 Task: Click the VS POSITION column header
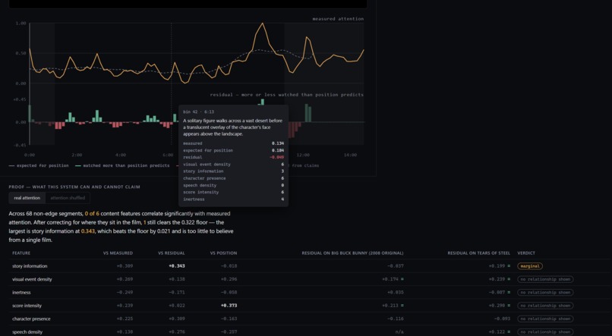tap(223, 253)
